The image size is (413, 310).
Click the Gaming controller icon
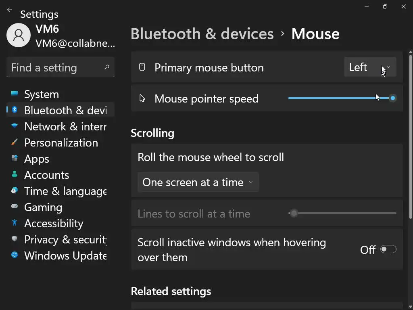pyautogui.click(x=15, y=207)
